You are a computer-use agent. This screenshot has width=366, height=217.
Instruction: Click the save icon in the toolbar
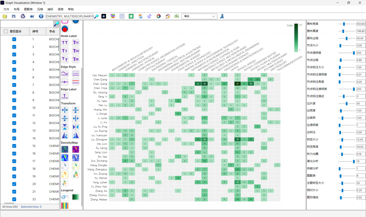(x=14, y=16)
